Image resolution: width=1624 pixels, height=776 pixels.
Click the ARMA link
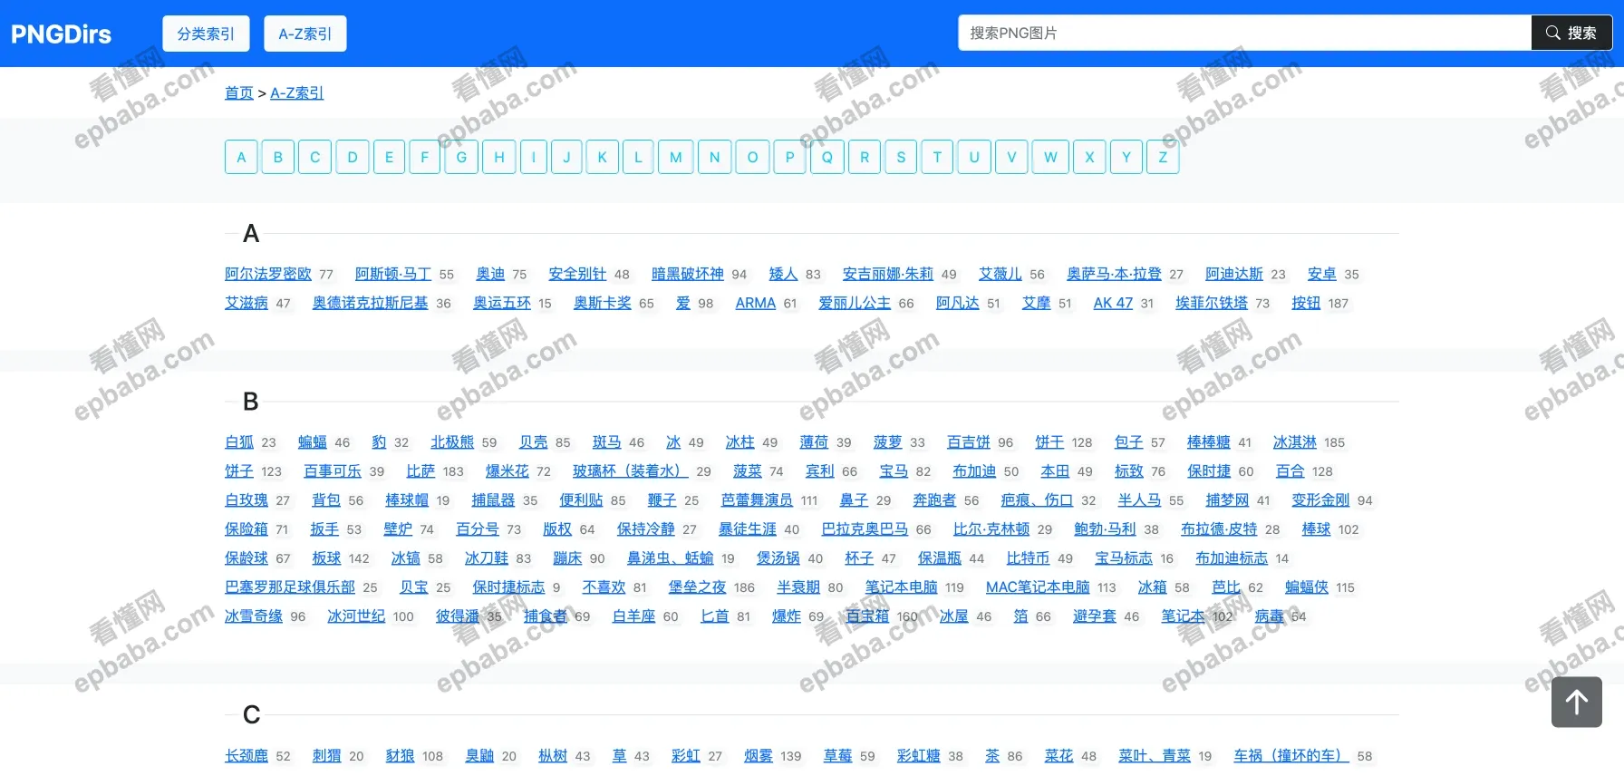756,303
